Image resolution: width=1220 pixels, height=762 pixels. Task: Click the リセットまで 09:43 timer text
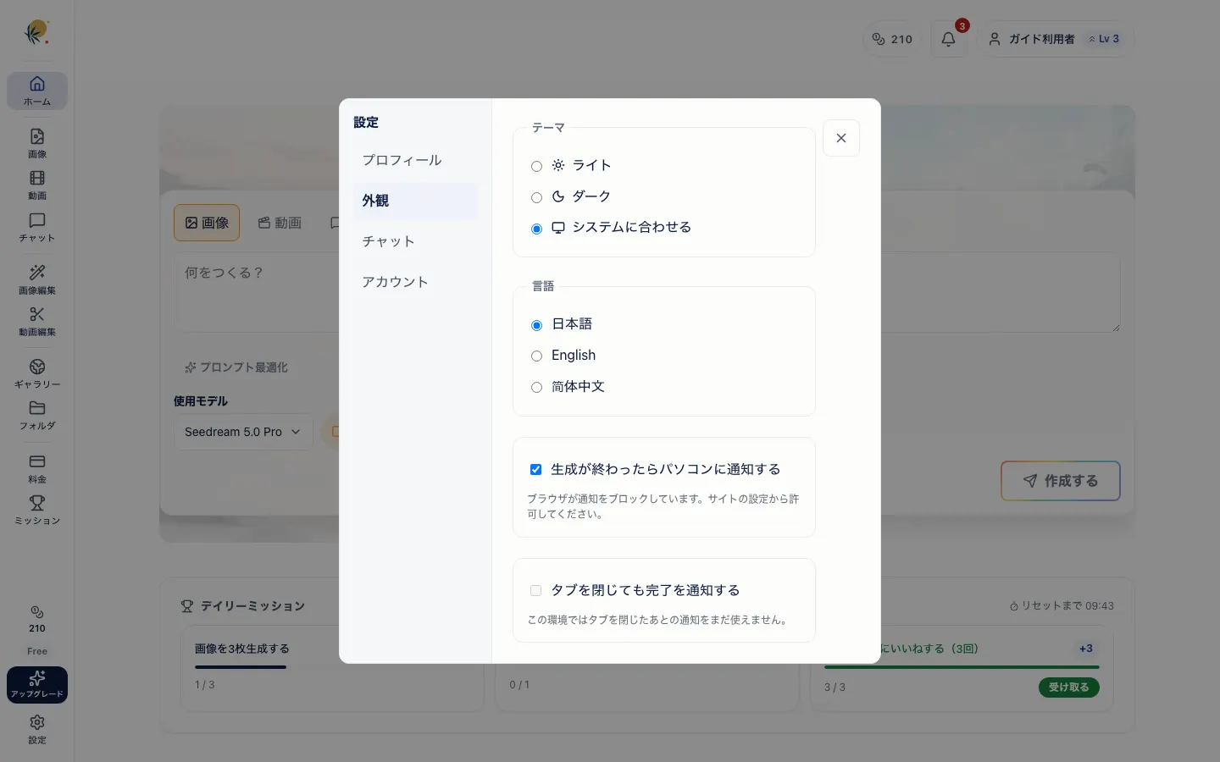(1062, 606)
